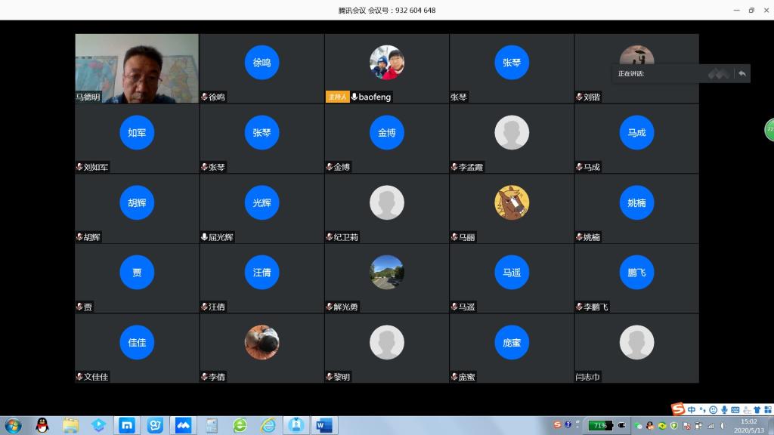Click the 71% battery indicator in tray
The width and height of the screenshot is (774, 435).
[600, 425]
